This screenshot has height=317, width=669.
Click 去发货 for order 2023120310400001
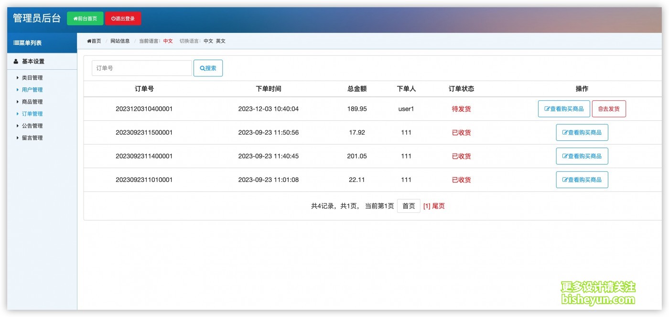tap(609, 109)
